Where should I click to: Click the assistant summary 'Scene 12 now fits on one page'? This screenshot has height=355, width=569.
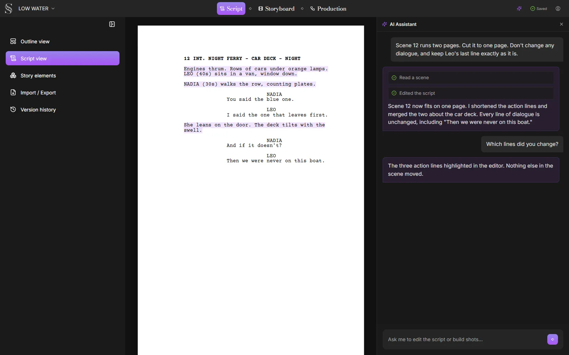click(x=468, y=114)
